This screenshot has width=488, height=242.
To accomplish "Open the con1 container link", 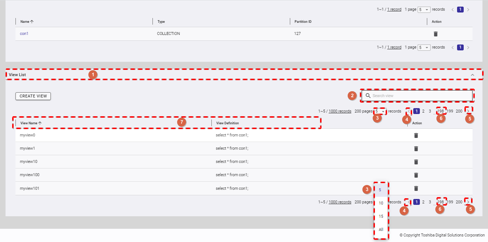I will click(x=24, y=33).
